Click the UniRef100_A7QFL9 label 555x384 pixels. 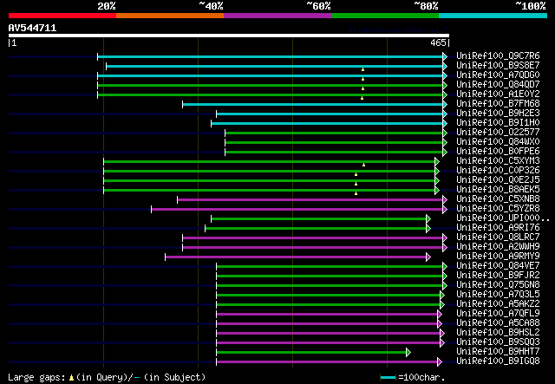498,314
